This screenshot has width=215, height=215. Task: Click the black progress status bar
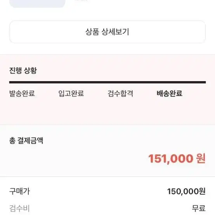107,82
